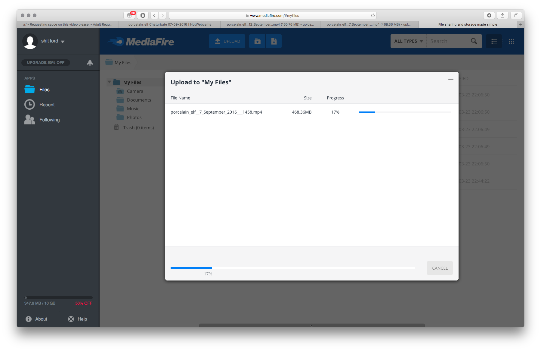Click the 468.36MB size value

(301, 112)
